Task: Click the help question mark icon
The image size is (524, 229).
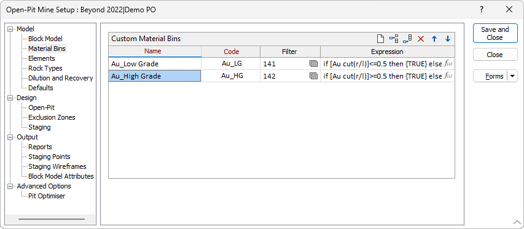Action: 482,10
